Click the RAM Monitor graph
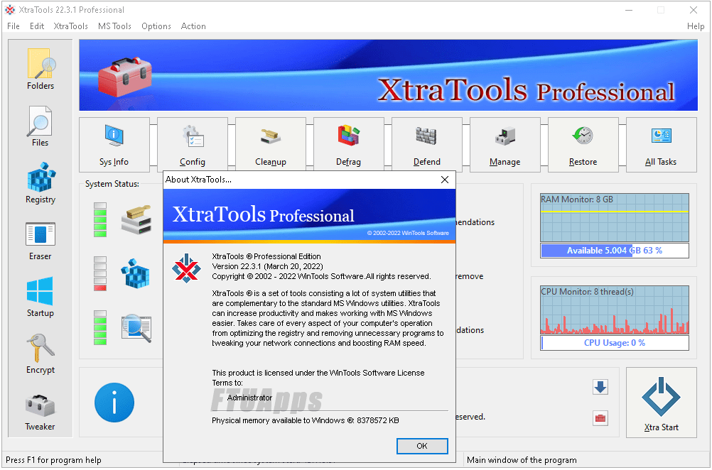 [615, 218]
